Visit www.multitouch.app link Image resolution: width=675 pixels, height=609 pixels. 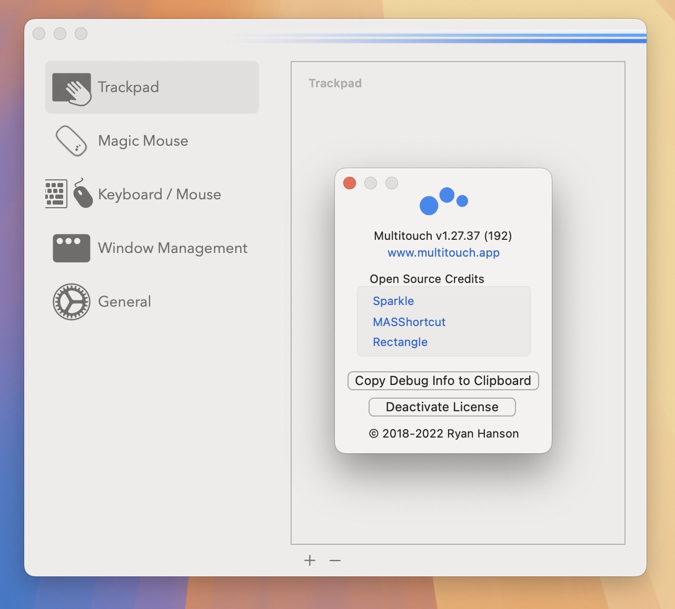(x=443, y=253)
